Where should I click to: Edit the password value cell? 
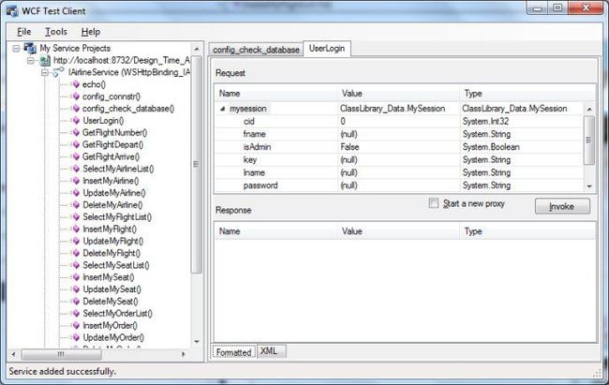[398, 185]
